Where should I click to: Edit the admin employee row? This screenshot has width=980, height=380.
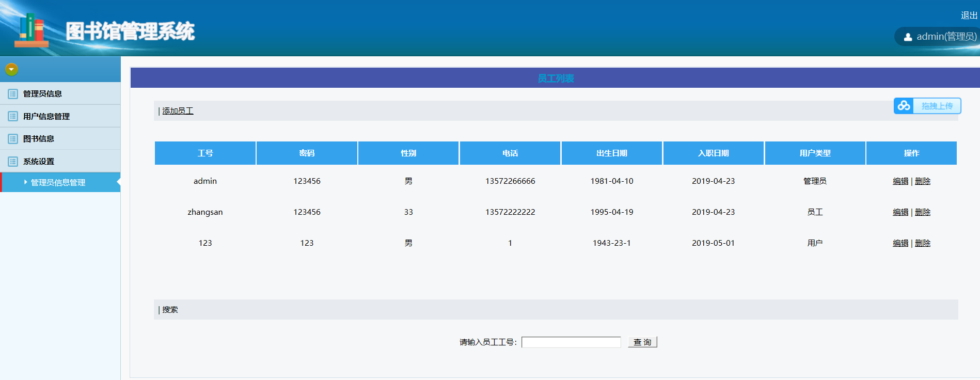point(900,181)
